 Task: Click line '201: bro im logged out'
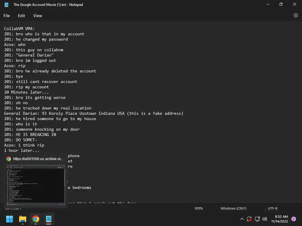[30, 61]
